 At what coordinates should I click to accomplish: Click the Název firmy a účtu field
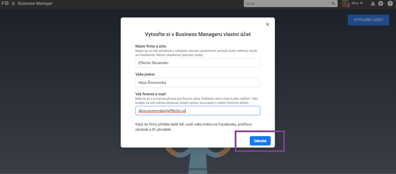tap(198, 63)
